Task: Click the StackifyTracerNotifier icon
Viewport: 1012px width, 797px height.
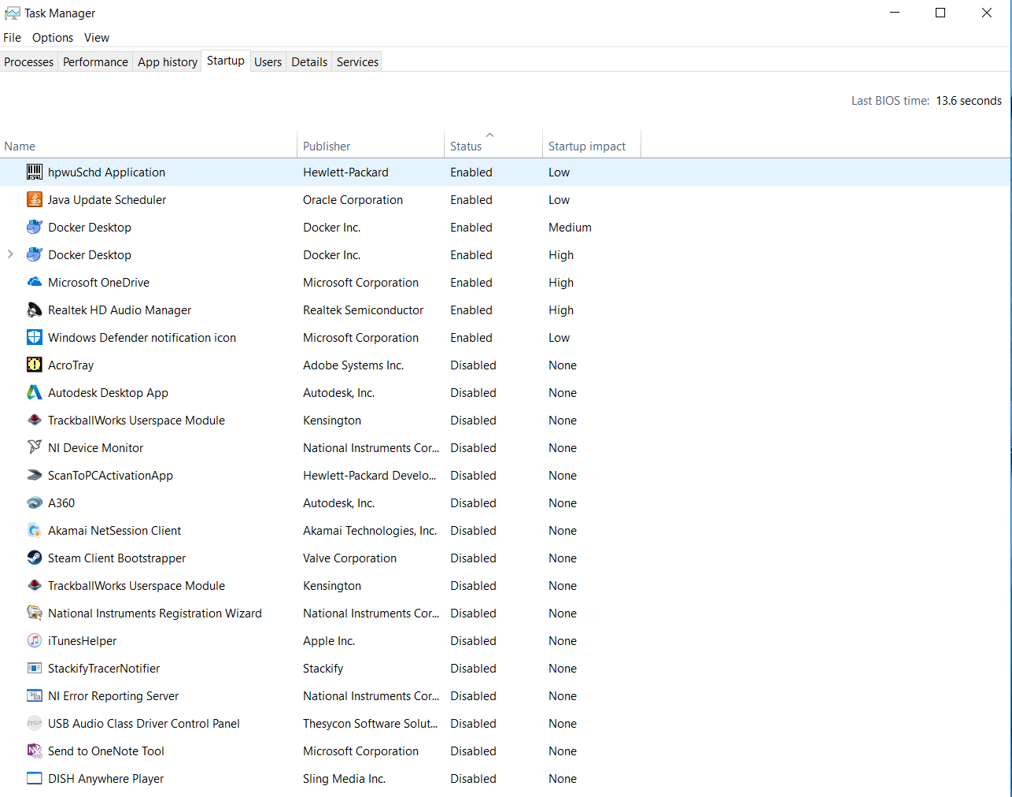Action: (35, 668)
